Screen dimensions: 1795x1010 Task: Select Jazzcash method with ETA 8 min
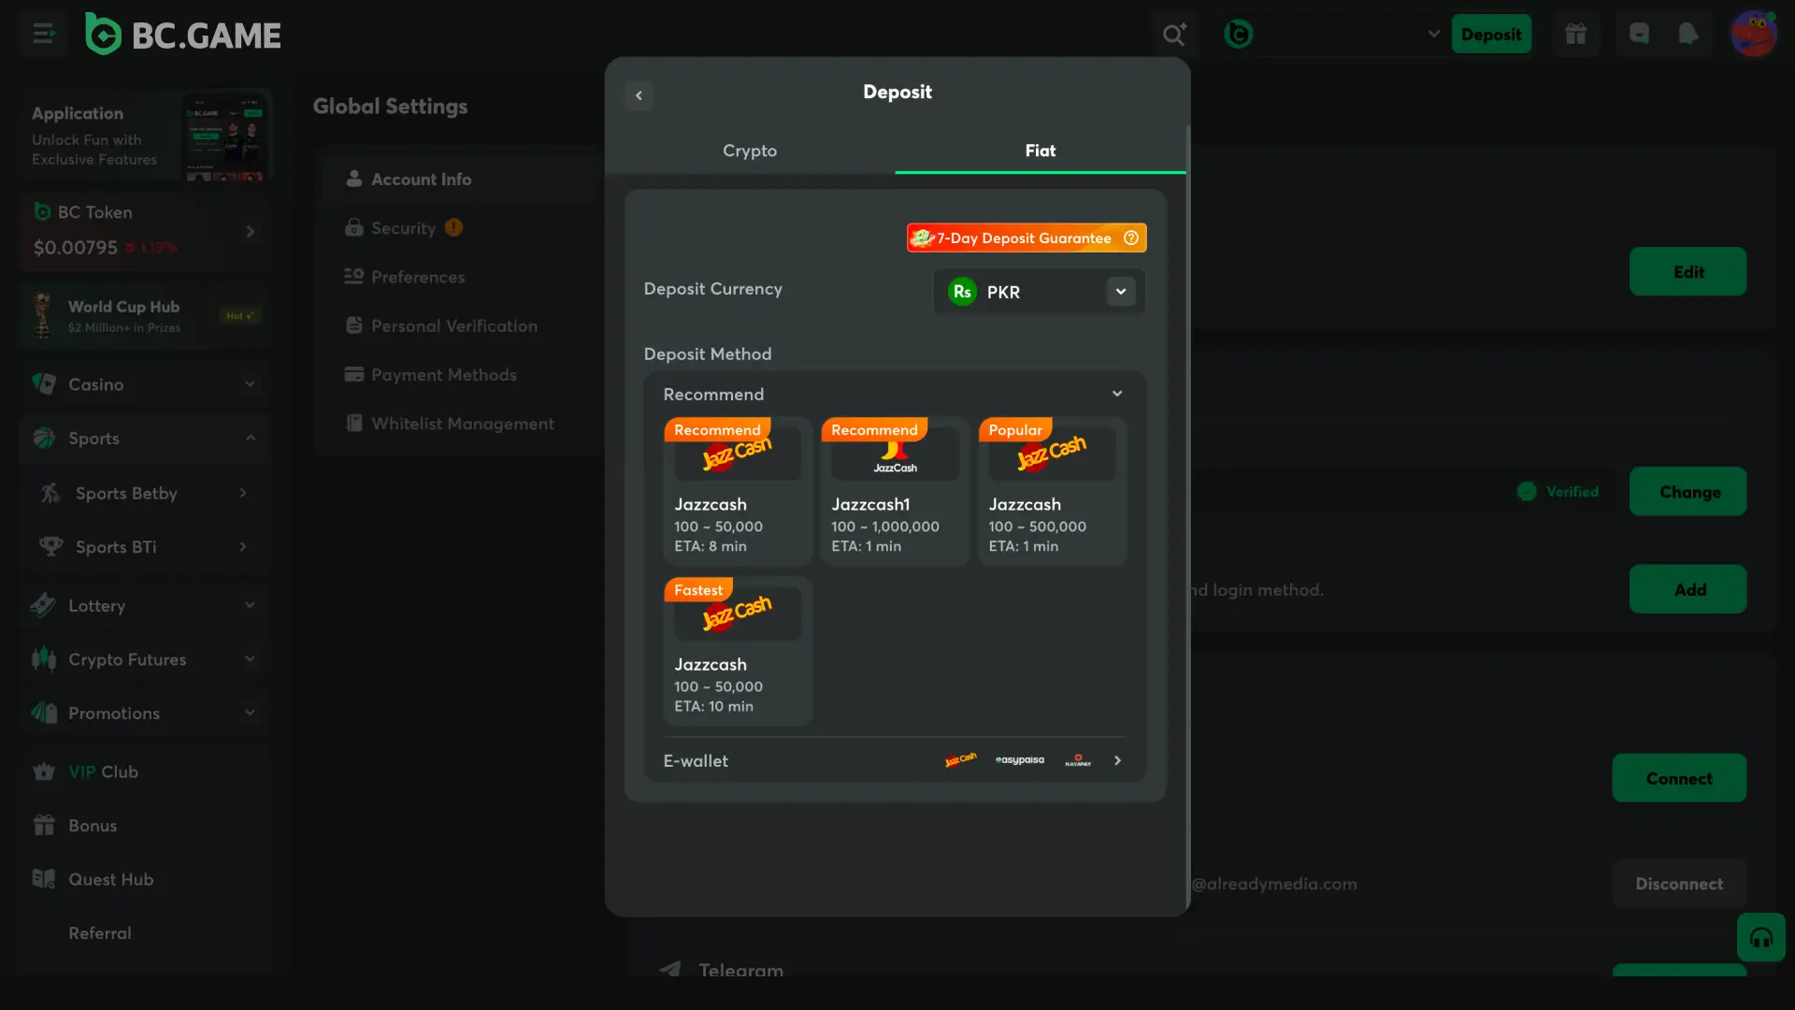pyautogui.click(x=738, y=491)
